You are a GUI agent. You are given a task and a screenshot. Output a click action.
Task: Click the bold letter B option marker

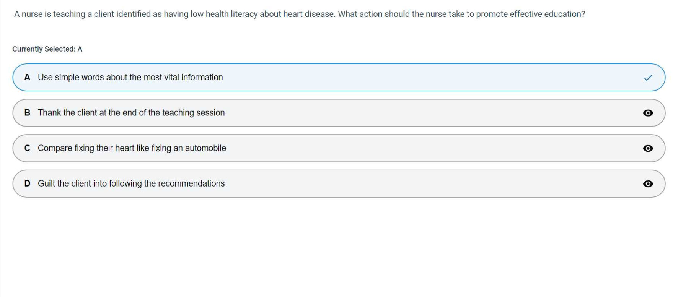coord(27,113)
